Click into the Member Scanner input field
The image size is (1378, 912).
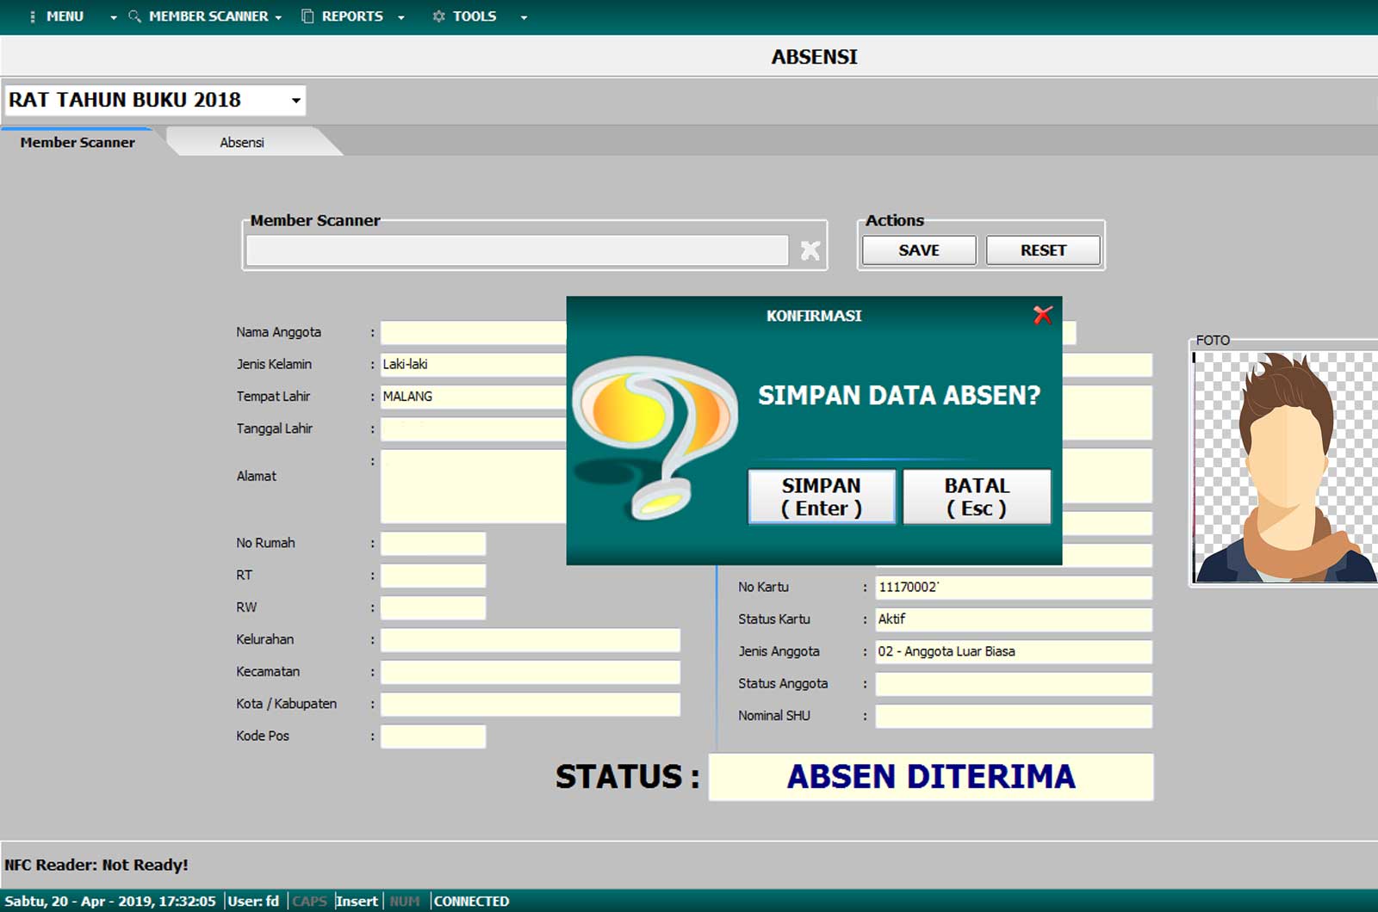point(517,250)
